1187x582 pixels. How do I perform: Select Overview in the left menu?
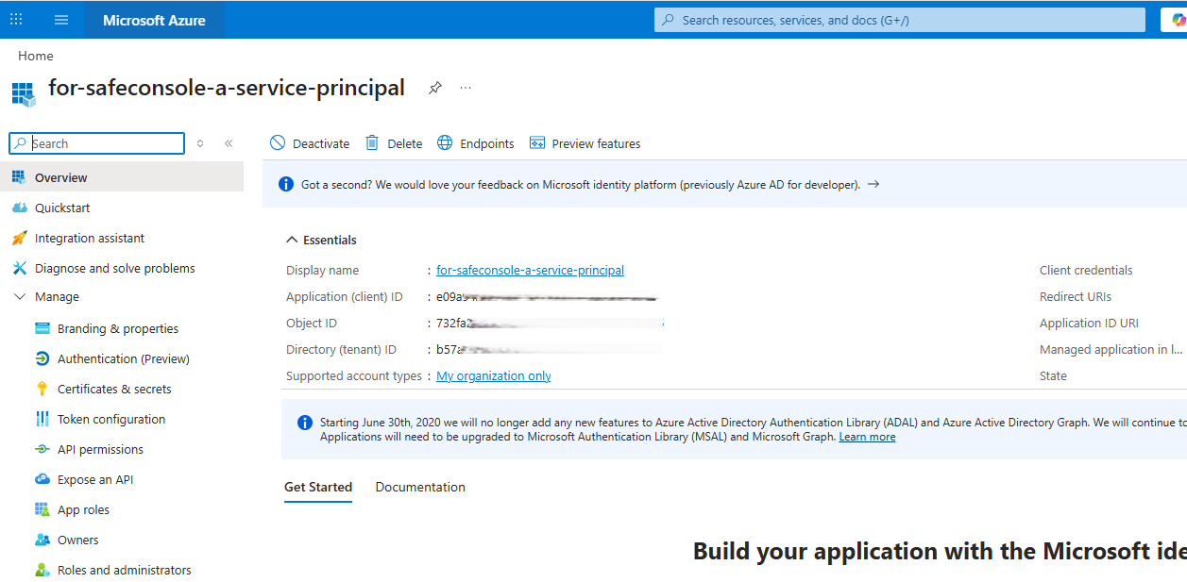pos(122,177)
